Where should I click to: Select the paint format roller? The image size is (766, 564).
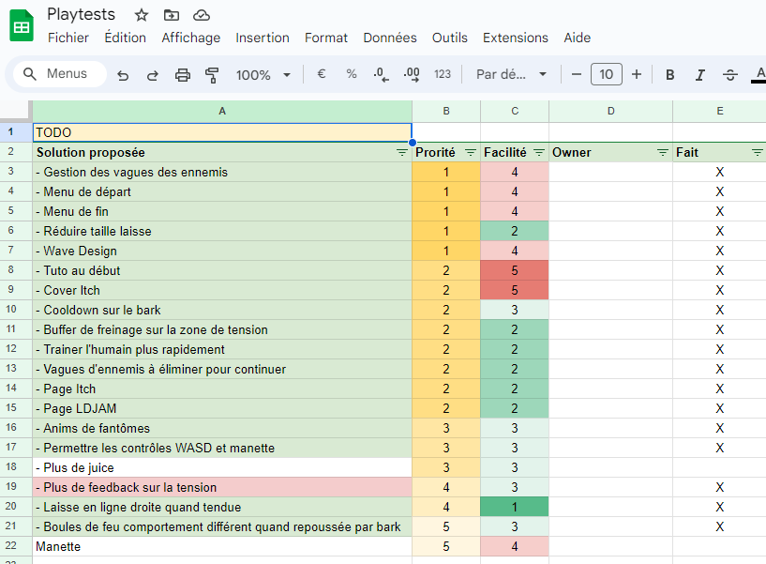[212, 75]
